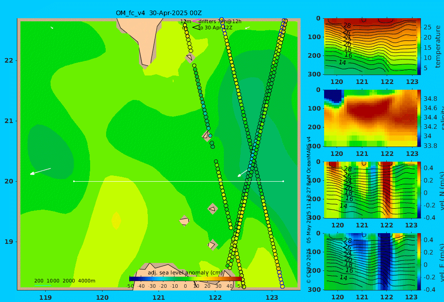This screenshot has height=302, width=444.
Task: Click the Taiwan landmass at the top of the map
Action: [141, 40]
